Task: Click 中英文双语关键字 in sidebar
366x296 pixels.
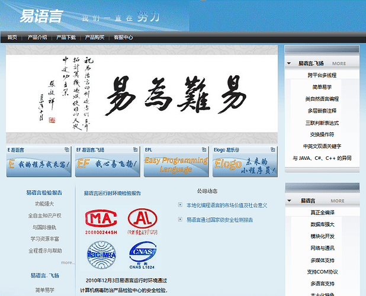Action: [x=322, y=146]
